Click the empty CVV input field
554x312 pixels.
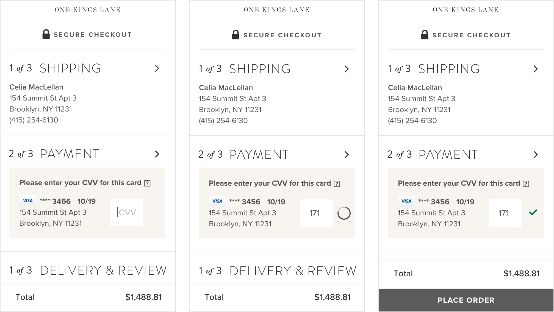[126, 212]
